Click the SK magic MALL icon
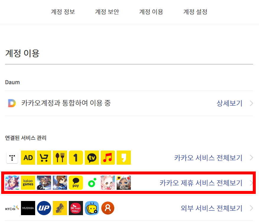259x224 pixels. pyautogui.click(x=76, y=208)
